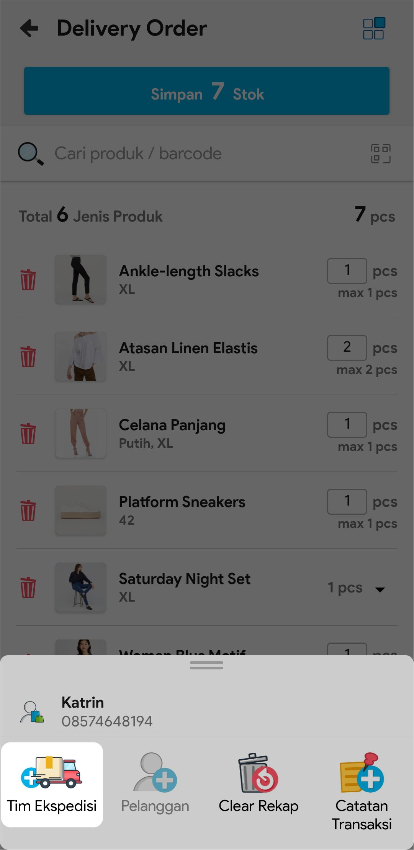Tap the barcode scanner icon
This screenshot has height=850, width=414.
pyautogui.click(x=381, y=154)
